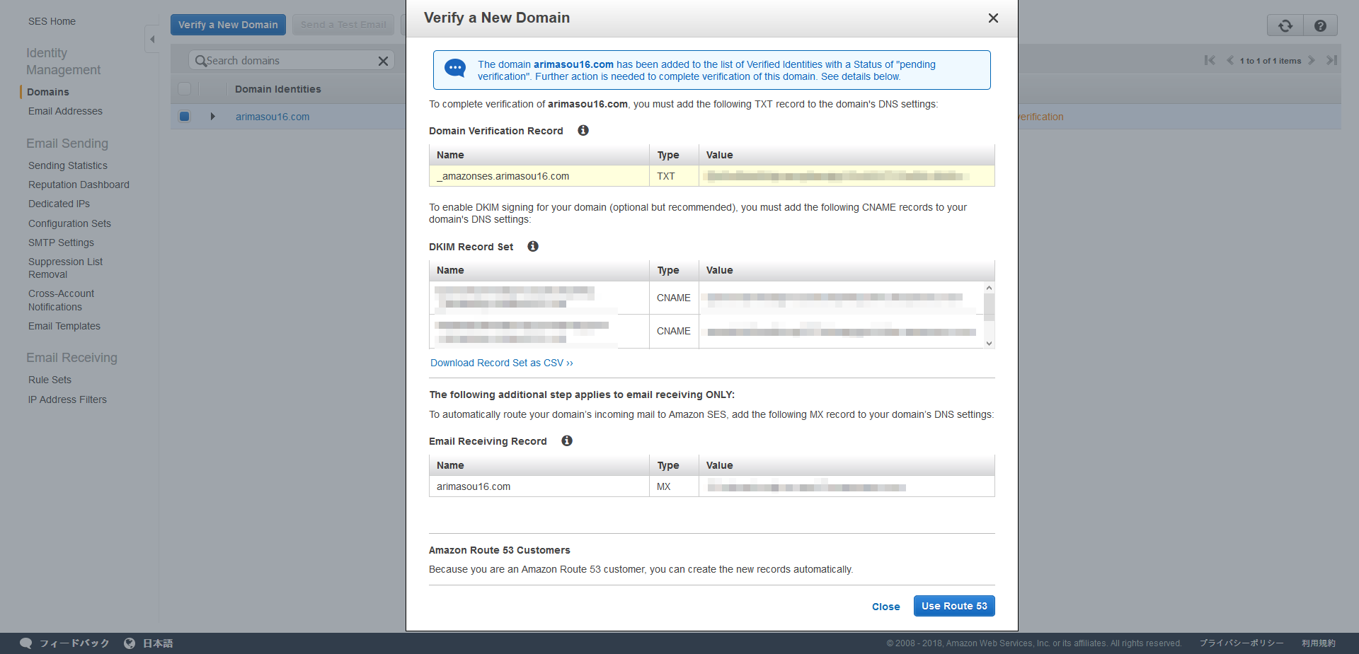Uncheck the arimasou16.com row checkbox
The height and width of the screenshot is (654, 1359).
pos(185,117)
